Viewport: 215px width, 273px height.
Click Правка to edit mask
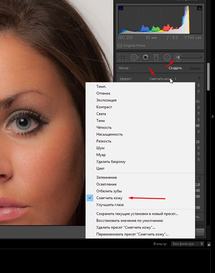(195, 68)
